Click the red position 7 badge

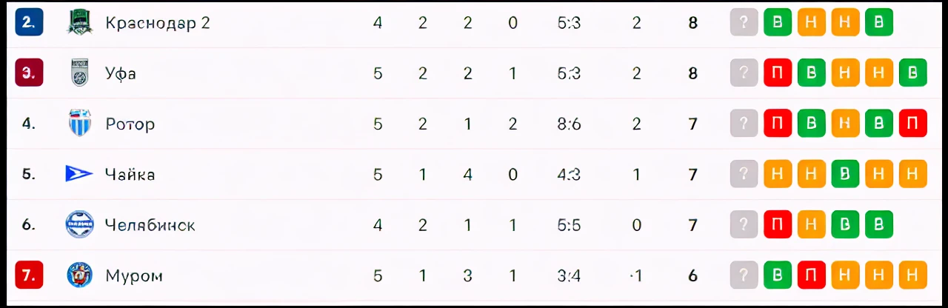coord(29,275)
